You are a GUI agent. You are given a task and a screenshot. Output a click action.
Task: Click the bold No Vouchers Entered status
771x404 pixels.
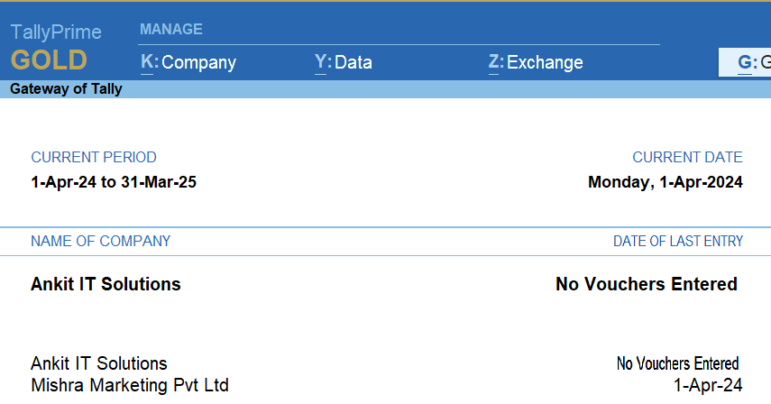pyautogui.click(x=646, y=284)
